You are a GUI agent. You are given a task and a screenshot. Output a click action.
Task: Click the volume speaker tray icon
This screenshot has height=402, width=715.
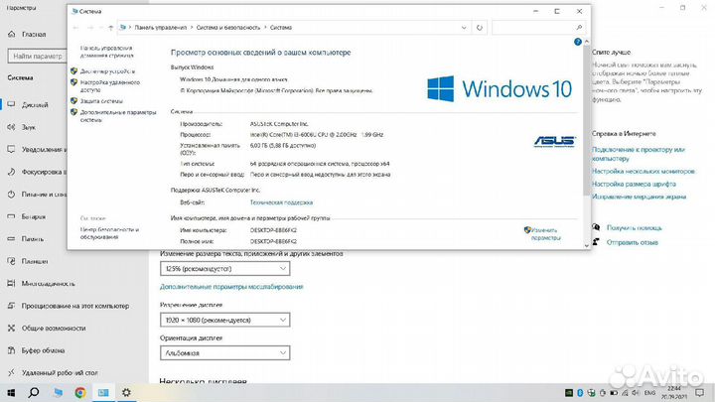636,392
